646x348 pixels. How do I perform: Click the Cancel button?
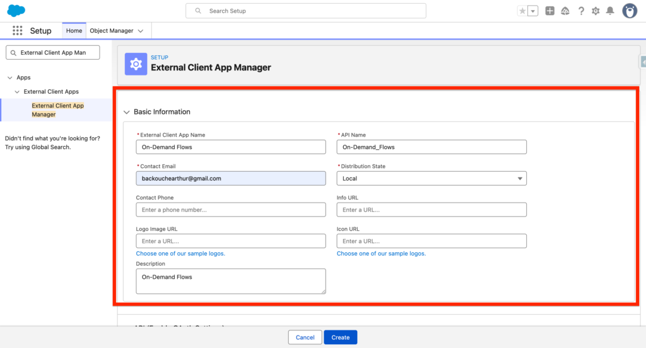[x=305, y=337]
